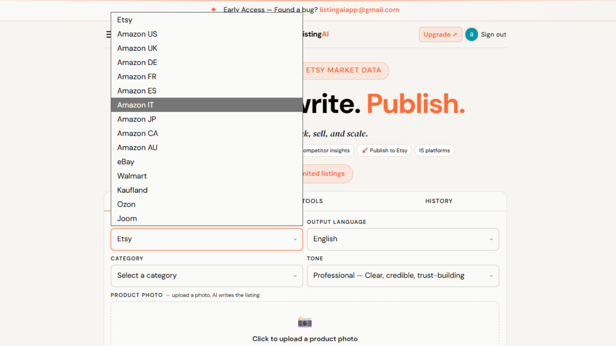Click the Sign out link
This screenshot has width=616, height=346.
(x=493, y=34)
